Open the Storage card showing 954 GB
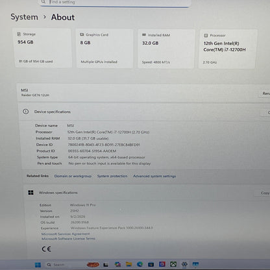The image size is (270, 270). pyautogui.click(x=43, y=48)
